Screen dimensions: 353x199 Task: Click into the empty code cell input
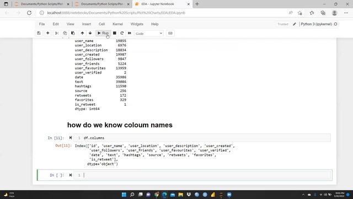point(202,175)
